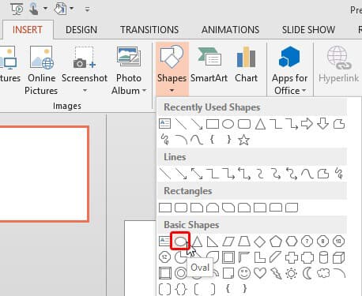Insert the Heart shape
Screen dimensions: 362x296
coord(260,273)
